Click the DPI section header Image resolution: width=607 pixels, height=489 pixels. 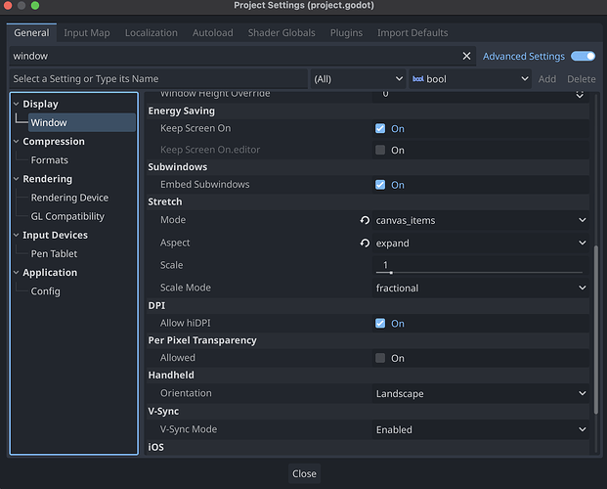tap(368, 306)
